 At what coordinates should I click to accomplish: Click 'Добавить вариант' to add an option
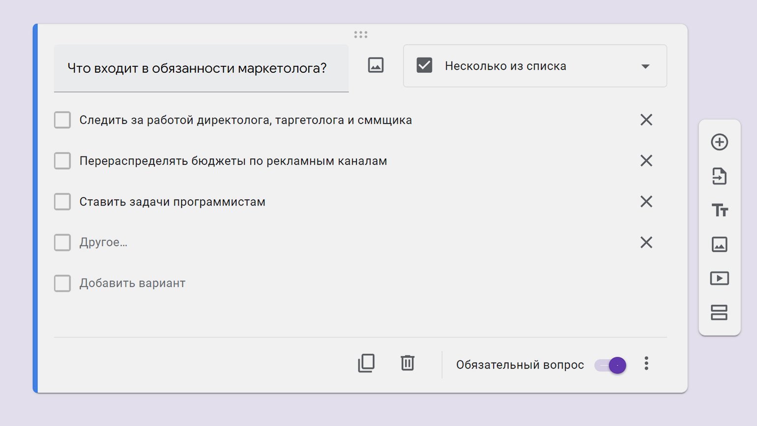132,283
